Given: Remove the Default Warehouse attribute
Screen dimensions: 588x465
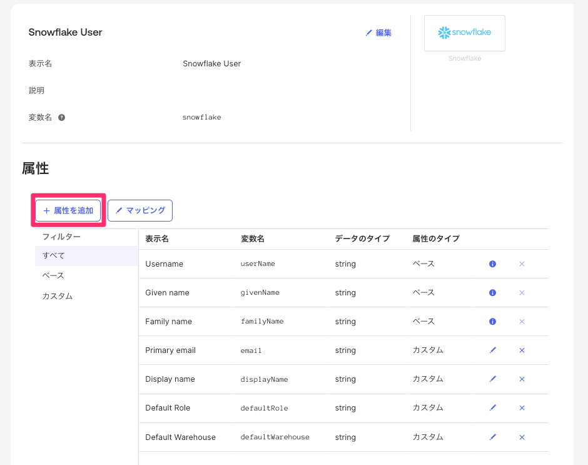Looking at the screenshot, I should pyautogui.click(x=522, y=437).
